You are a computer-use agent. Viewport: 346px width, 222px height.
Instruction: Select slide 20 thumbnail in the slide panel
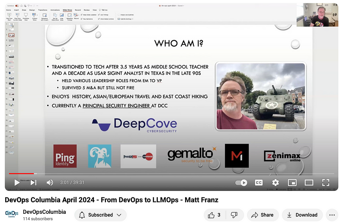[x=12, y=126]
